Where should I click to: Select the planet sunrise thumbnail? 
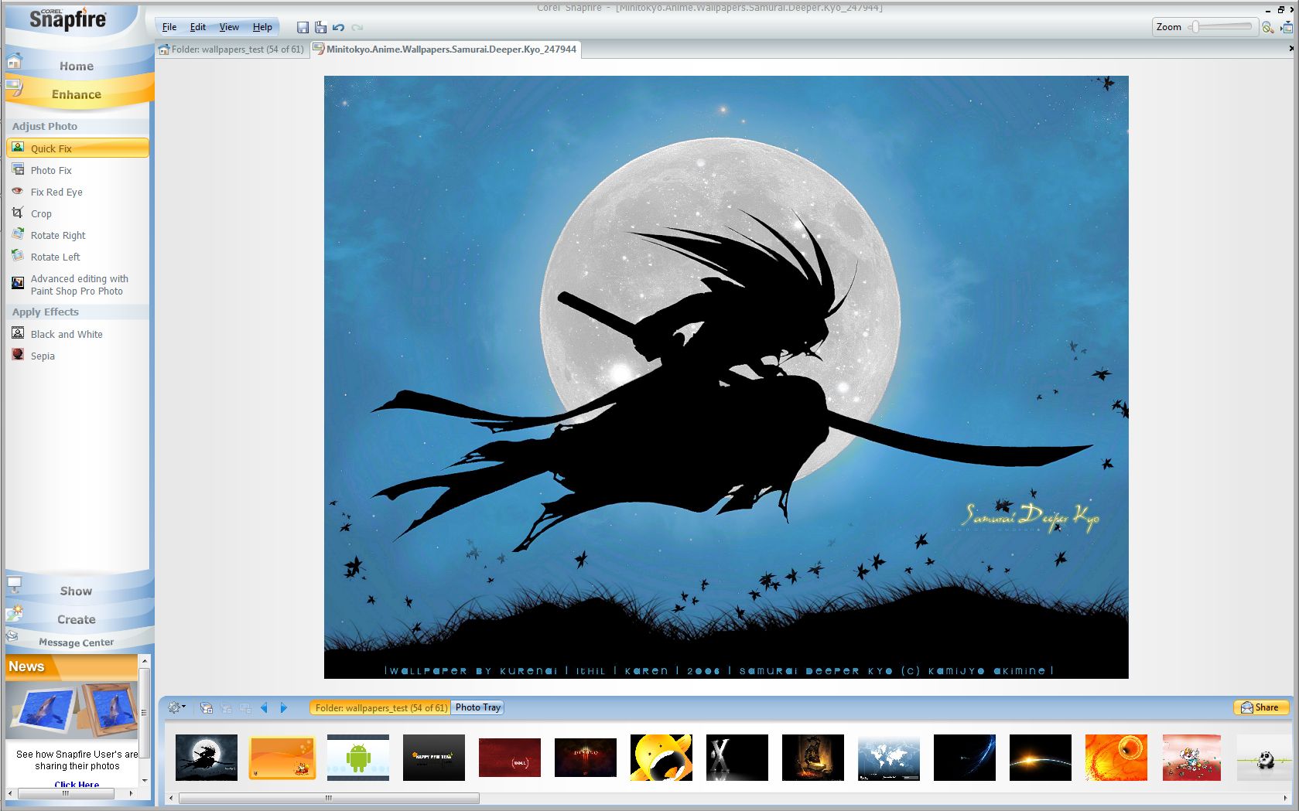pos(1041,757)
